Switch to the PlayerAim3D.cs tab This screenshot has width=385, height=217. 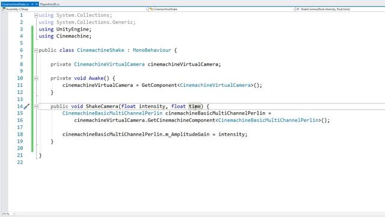coord(49,4)
